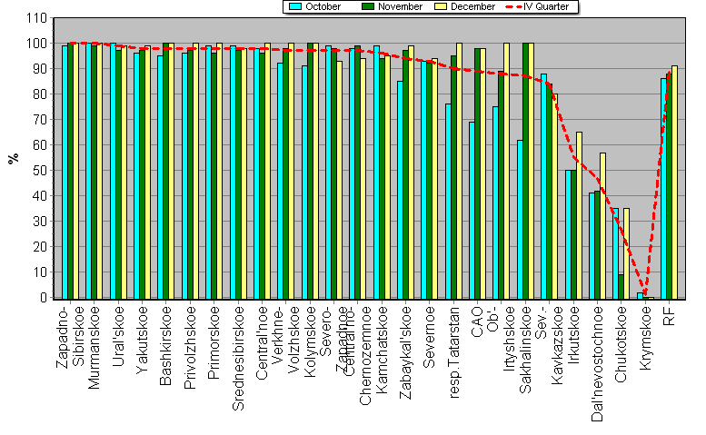Click the red dashed IV Quarter legend marker
Viewport: 706px width, 435px height.
pyautogui.click(x=513, y=6)
